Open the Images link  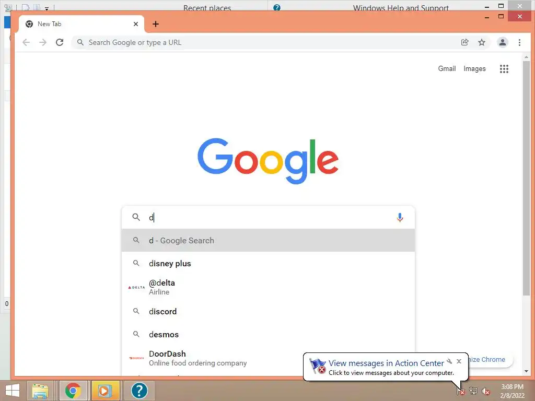(474, 68)
